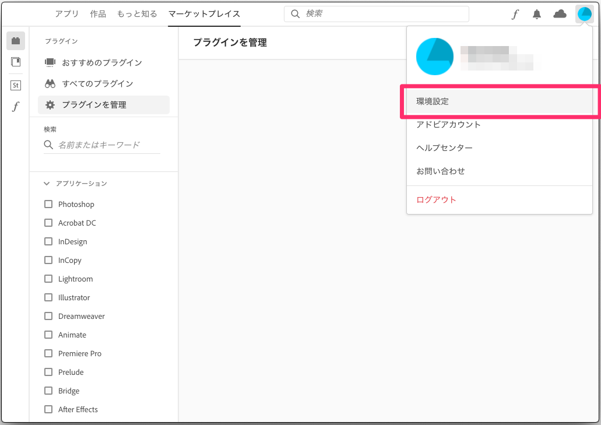Click the cloud sync status icon
This screenshot has height=425, width=601.
tap(560, 13)
